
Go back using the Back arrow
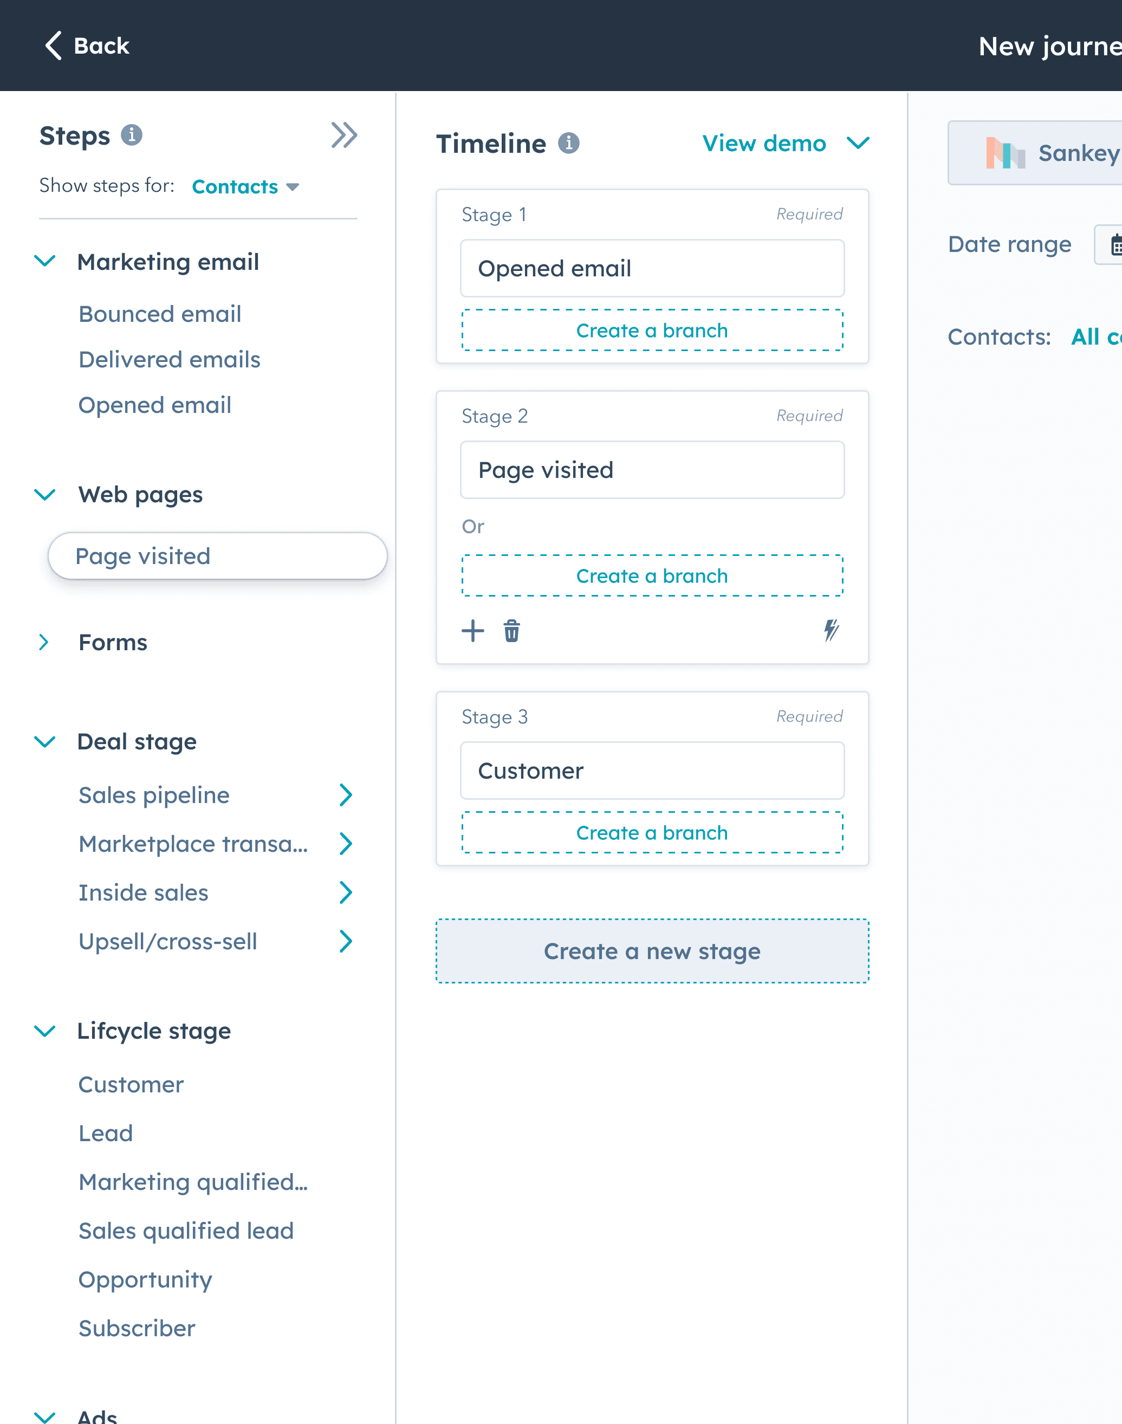tap(54, 46)
